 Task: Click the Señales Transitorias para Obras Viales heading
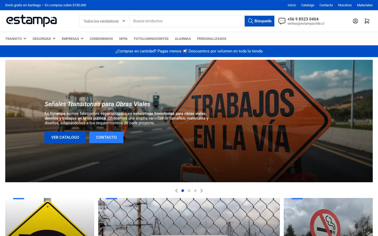click(97, 104)
